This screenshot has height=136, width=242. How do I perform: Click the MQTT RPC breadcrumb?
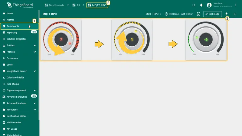pyautogui.click(x=97, y=5)
